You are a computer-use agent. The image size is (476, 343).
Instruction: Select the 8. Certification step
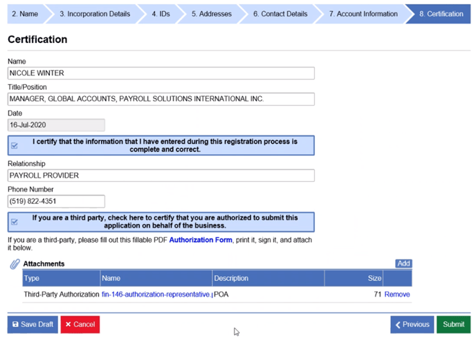441,14
